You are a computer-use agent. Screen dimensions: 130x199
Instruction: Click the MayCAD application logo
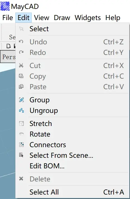pyautogui.click(x=5, y=6)
